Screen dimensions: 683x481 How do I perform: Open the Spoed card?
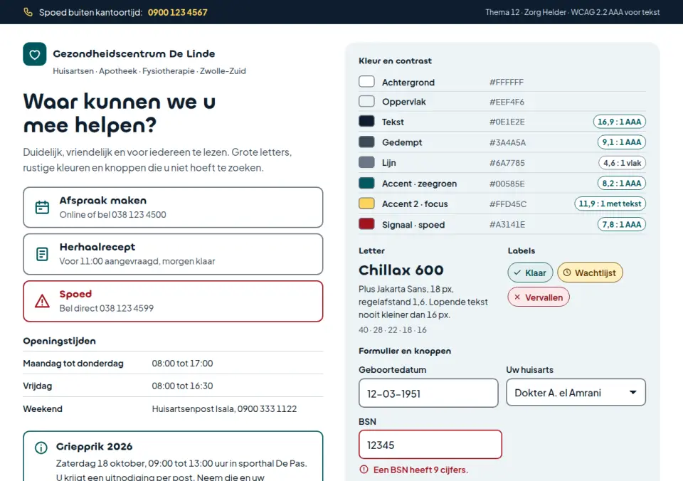click(173, 301)
